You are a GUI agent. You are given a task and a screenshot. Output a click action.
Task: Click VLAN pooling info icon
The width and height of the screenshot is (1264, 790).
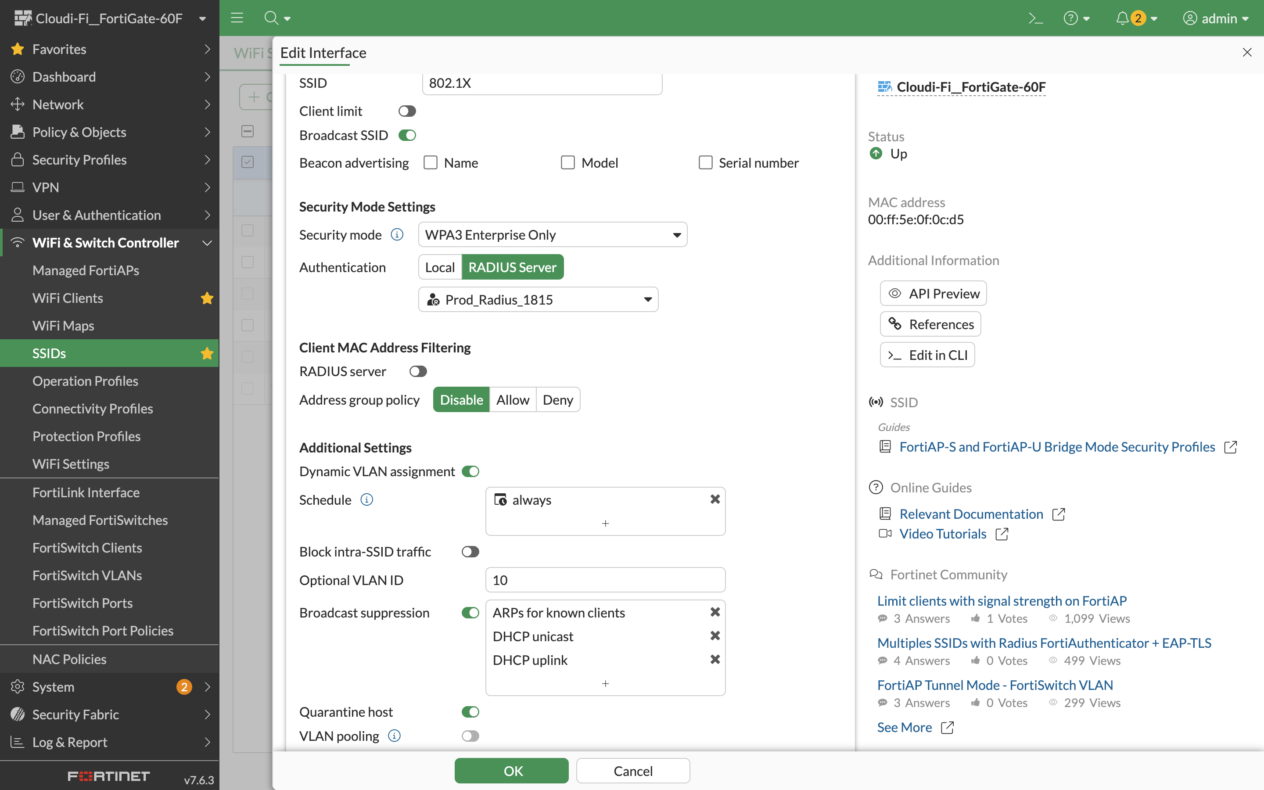coord(395,736)
